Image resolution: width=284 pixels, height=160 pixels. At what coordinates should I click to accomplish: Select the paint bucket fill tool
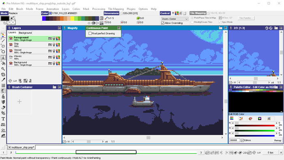[3, 63]
